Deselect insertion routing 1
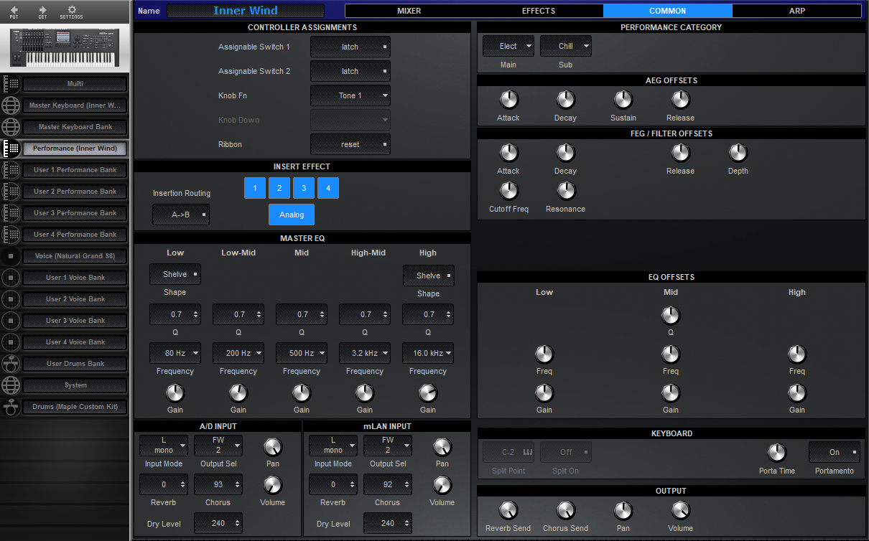The image size is (869, 541). coord(254,187)
